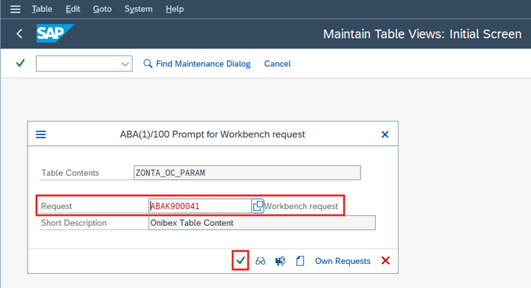Click the icon left of the document icon
Image resolution: width=531 pixels, height=288 pixels.
point(280,261)
